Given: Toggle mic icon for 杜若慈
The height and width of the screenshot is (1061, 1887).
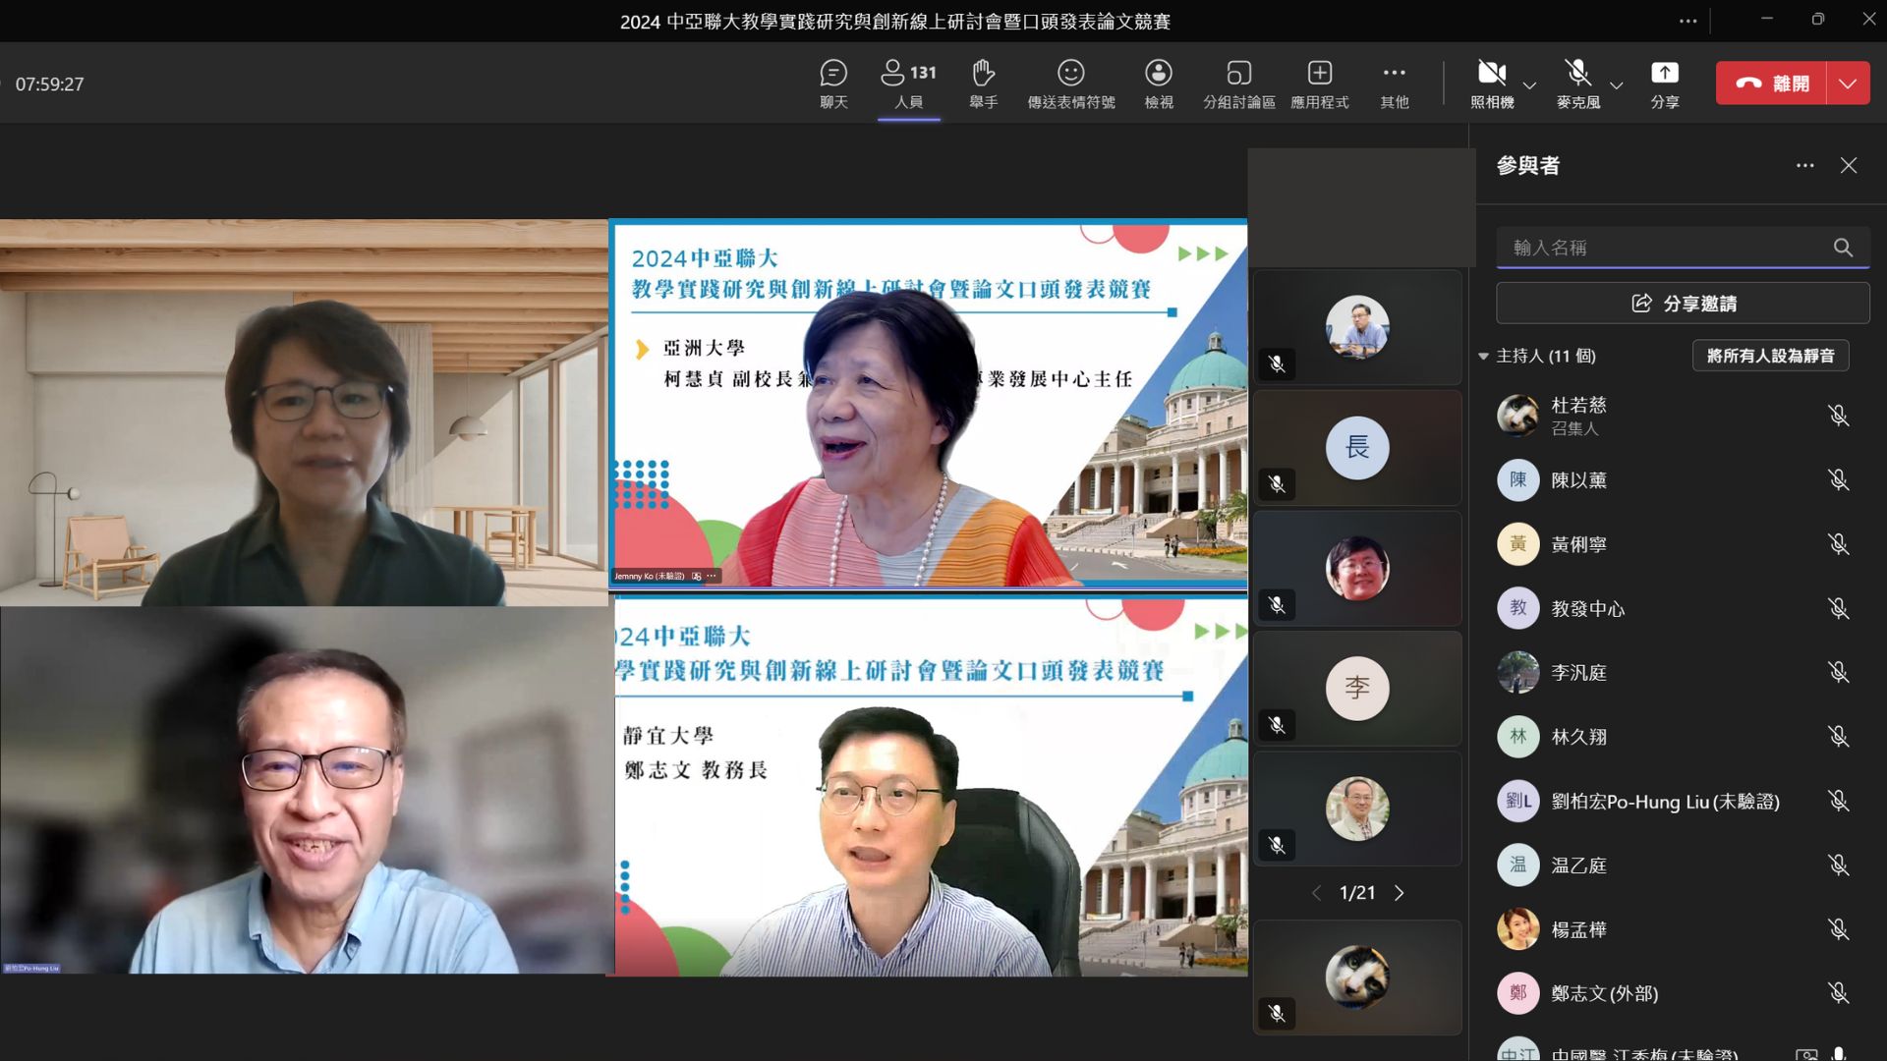Looking at the screenshot, I should [x=1838, y=416].
